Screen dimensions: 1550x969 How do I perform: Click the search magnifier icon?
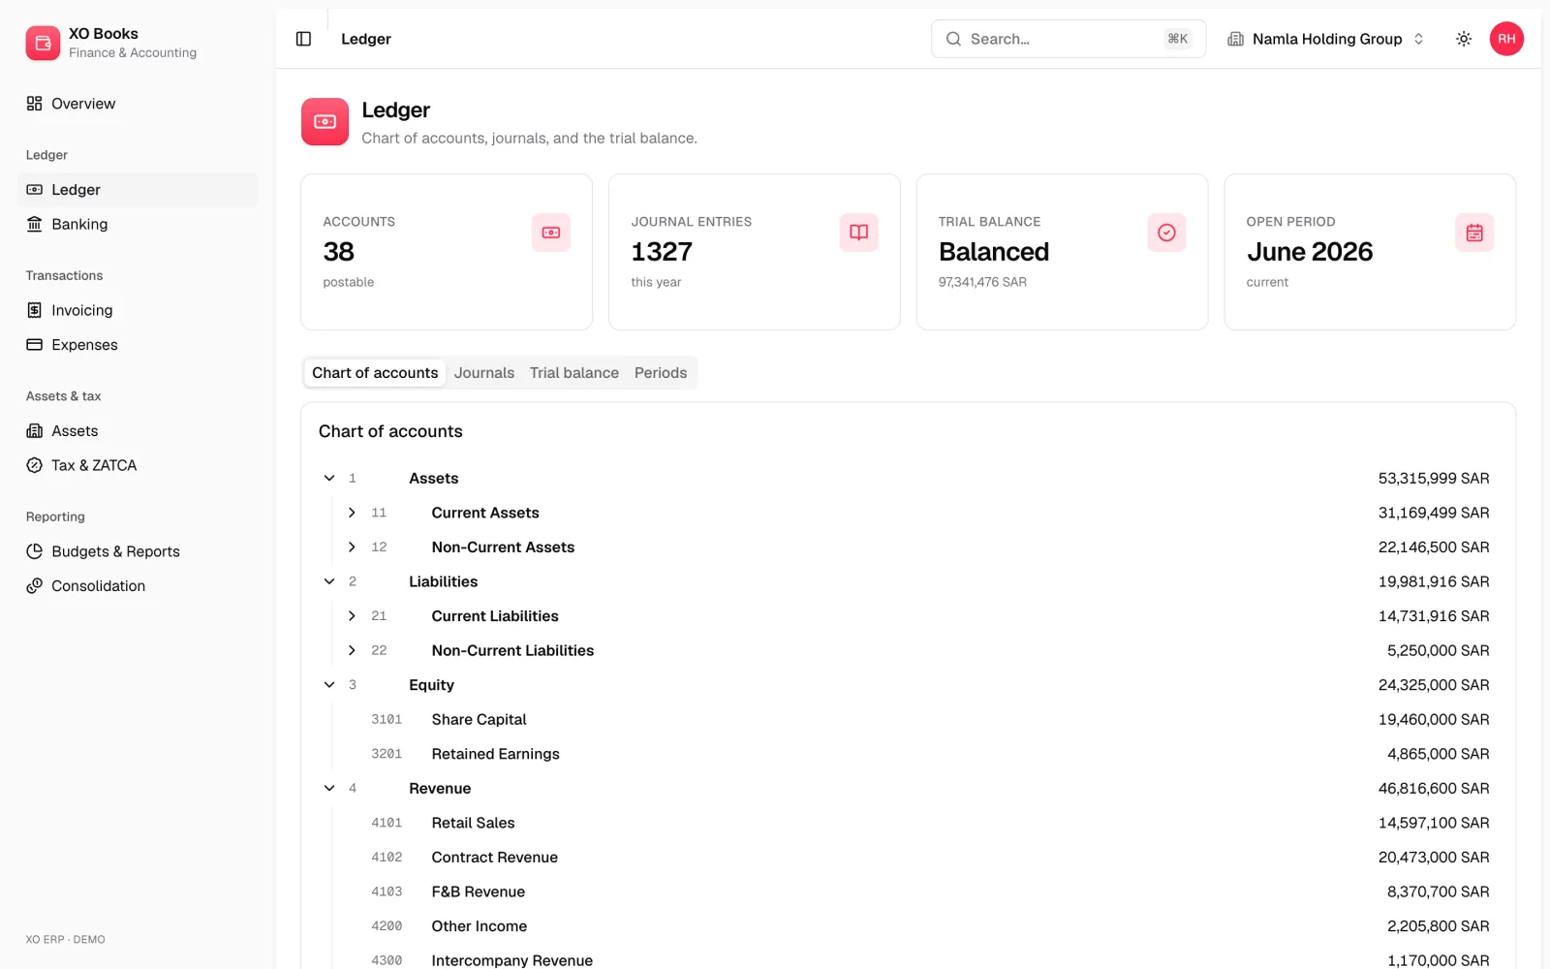point(953,39)
